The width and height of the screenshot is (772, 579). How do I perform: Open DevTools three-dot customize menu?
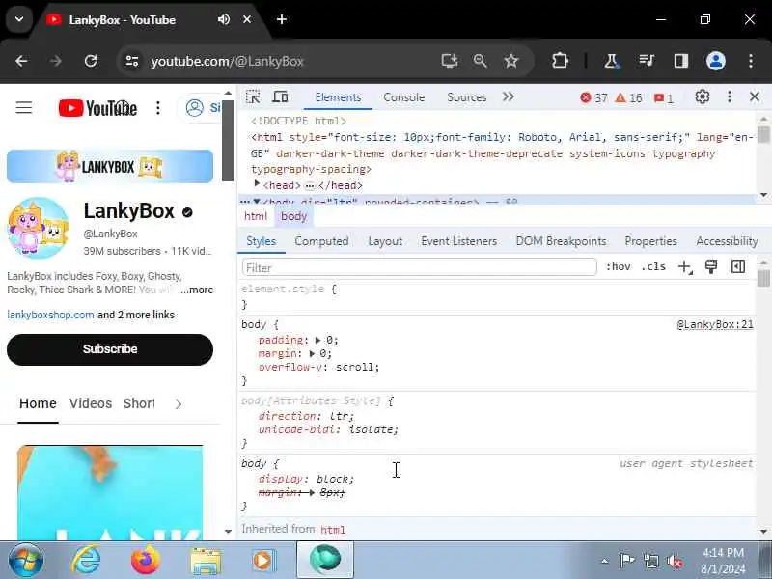click(730, 97)
